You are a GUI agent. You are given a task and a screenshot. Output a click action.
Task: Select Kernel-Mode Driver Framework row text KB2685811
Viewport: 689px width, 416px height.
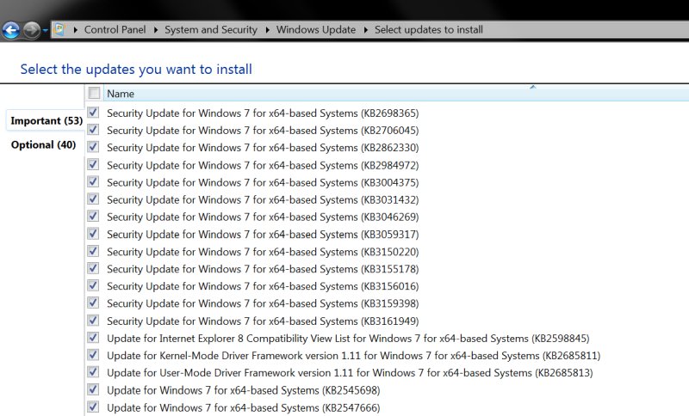(x=354, y=356)
